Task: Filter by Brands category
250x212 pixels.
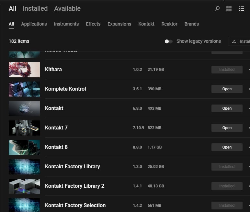Action: tap(192, 24)
